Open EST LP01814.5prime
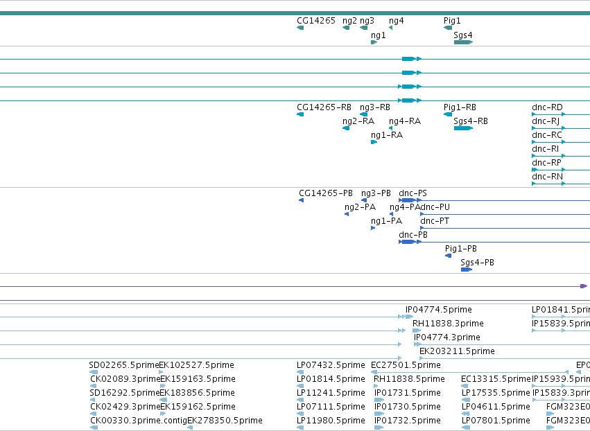This screenshot has height=431, width=590. (x=331, y=380)
